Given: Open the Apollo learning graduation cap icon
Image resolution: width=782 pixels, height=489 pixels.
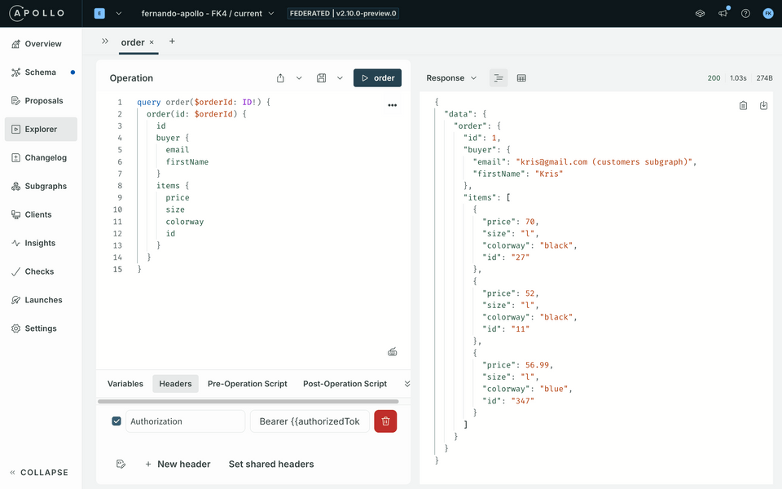Looking at the screenshot, I should pyautogui.click(x=700, y=14).
